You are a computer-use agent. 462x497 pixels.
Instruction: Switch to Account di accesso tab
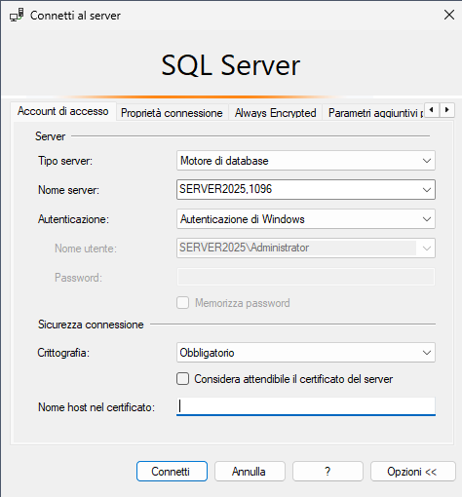click(63, 111)
